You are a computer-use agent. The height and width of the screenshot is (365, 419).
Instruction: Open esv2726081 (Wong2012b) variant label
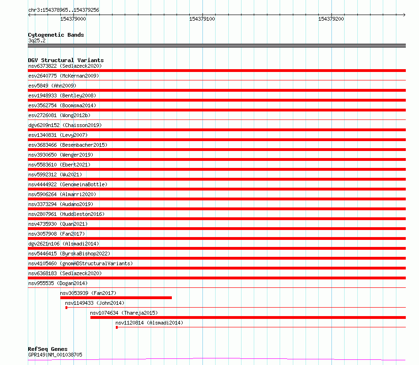pos(59,115)
